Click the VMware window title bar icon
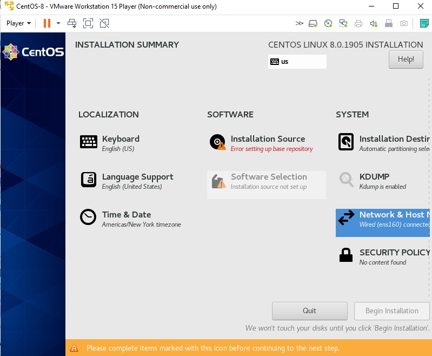Image resolution: width=432 pixels, height=356 pixels. pos(9,6)
